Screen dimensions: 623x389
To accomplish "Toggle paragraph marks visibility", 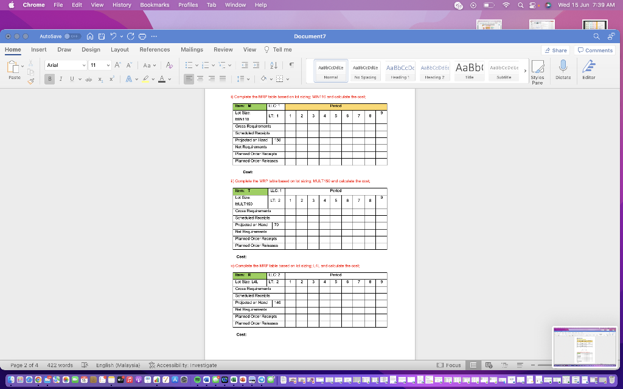I will point(291,64).
